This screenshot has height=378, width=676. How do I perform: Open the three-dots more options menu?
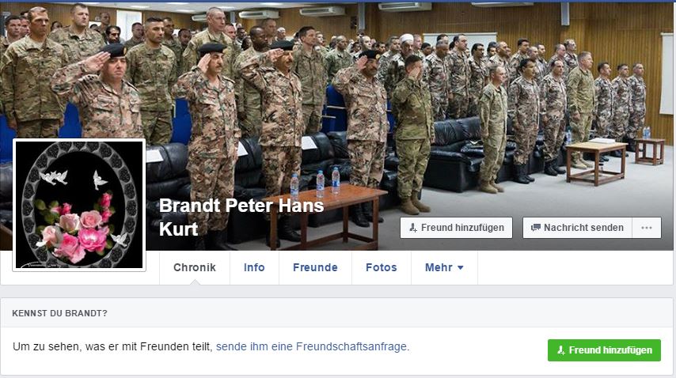(646, 228)
